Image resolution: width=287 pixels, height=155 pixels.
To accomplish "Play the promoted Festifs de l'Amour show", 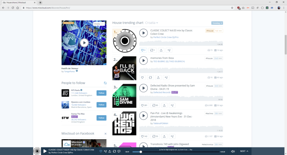I will (84, 43).
